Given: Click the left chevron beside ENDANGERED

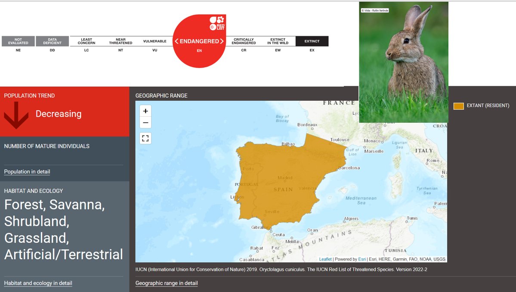Looking at the screenshot, I should 177,41.
